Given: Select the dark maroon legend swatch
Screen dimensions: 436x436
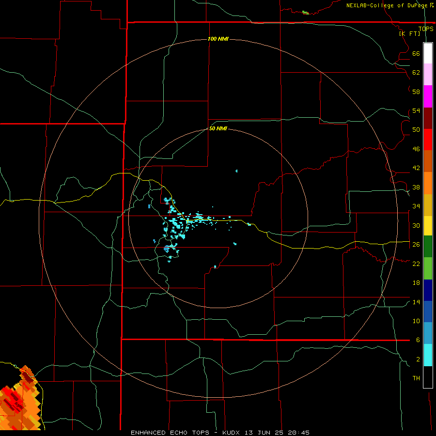Looking at the screenshot, I should [428, 118].
